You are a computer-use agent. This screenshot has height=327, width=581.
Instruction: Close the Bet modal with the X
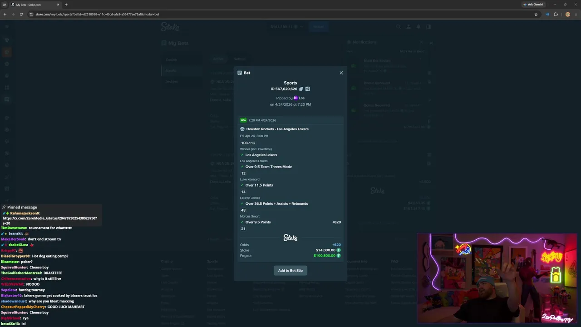click(341, 73)
